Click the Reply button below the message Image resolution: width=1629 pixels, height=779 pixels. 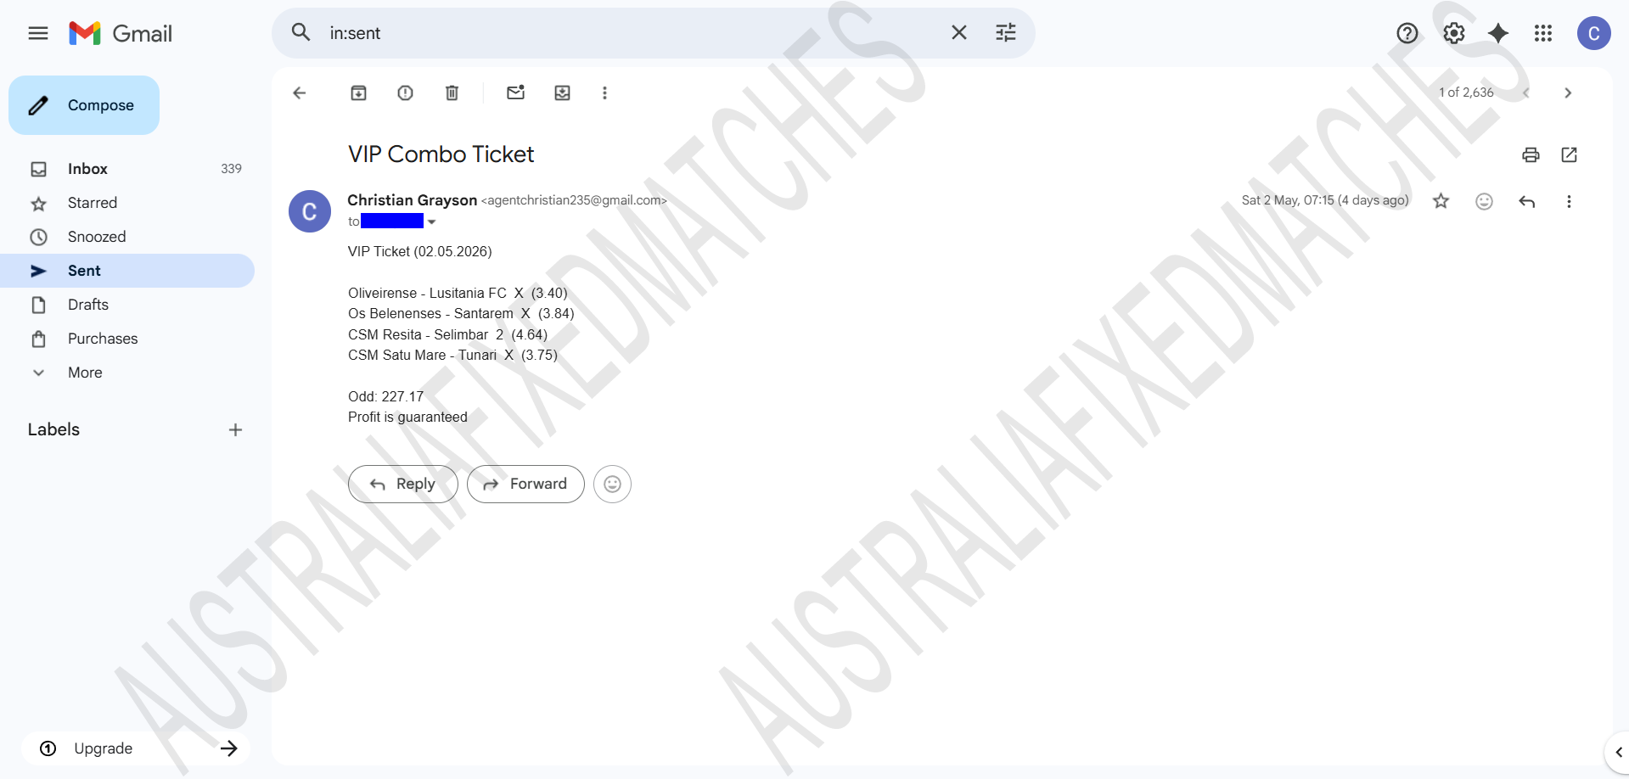403,484
